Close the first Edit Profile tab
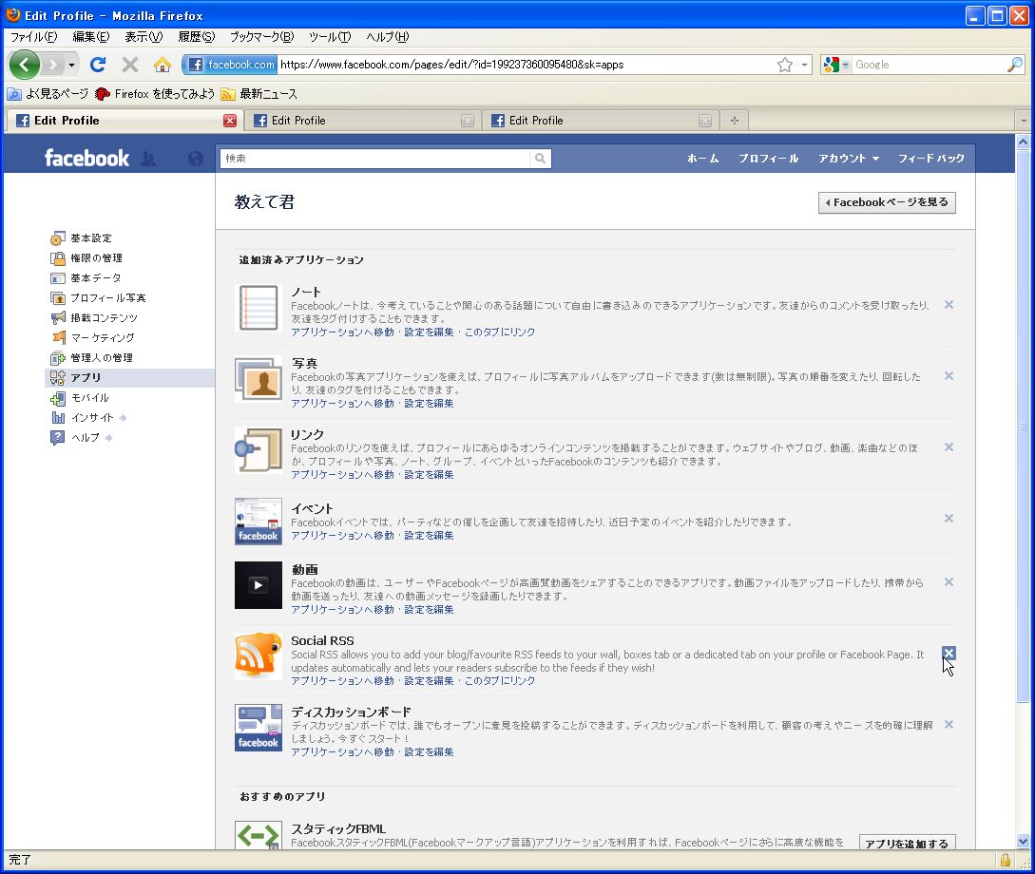The image size is (1035, 874). 230,121
